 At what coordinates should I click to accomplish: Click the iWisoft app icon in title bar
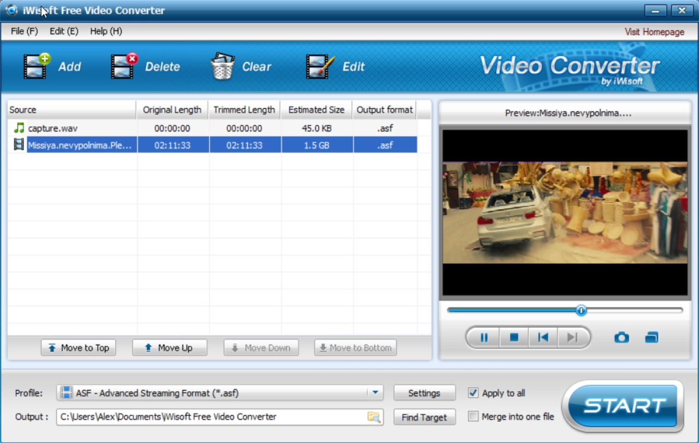pyautogui.click(x=11, y=10)
